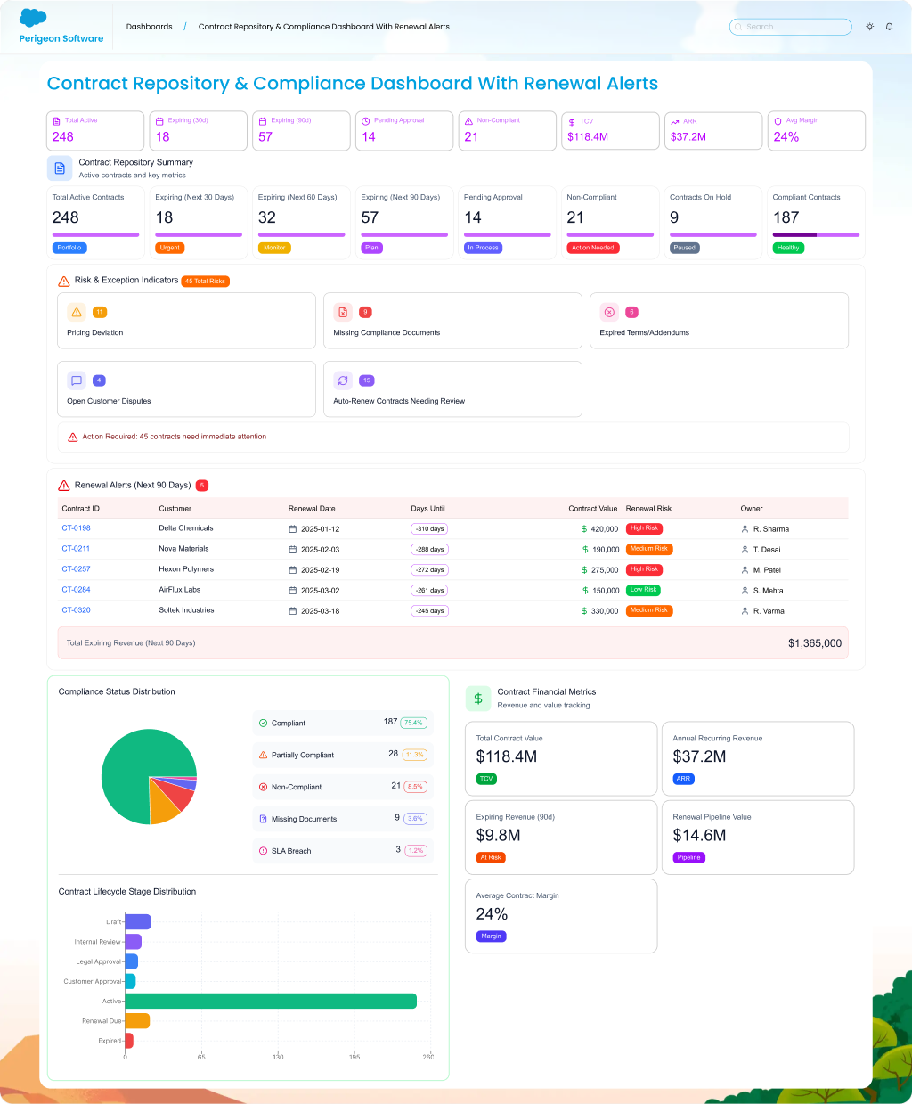Toggle the light/dark theme sun icon
This screenshot has width=912, height=1104.
pyautogui.click(x=869, y=27)
